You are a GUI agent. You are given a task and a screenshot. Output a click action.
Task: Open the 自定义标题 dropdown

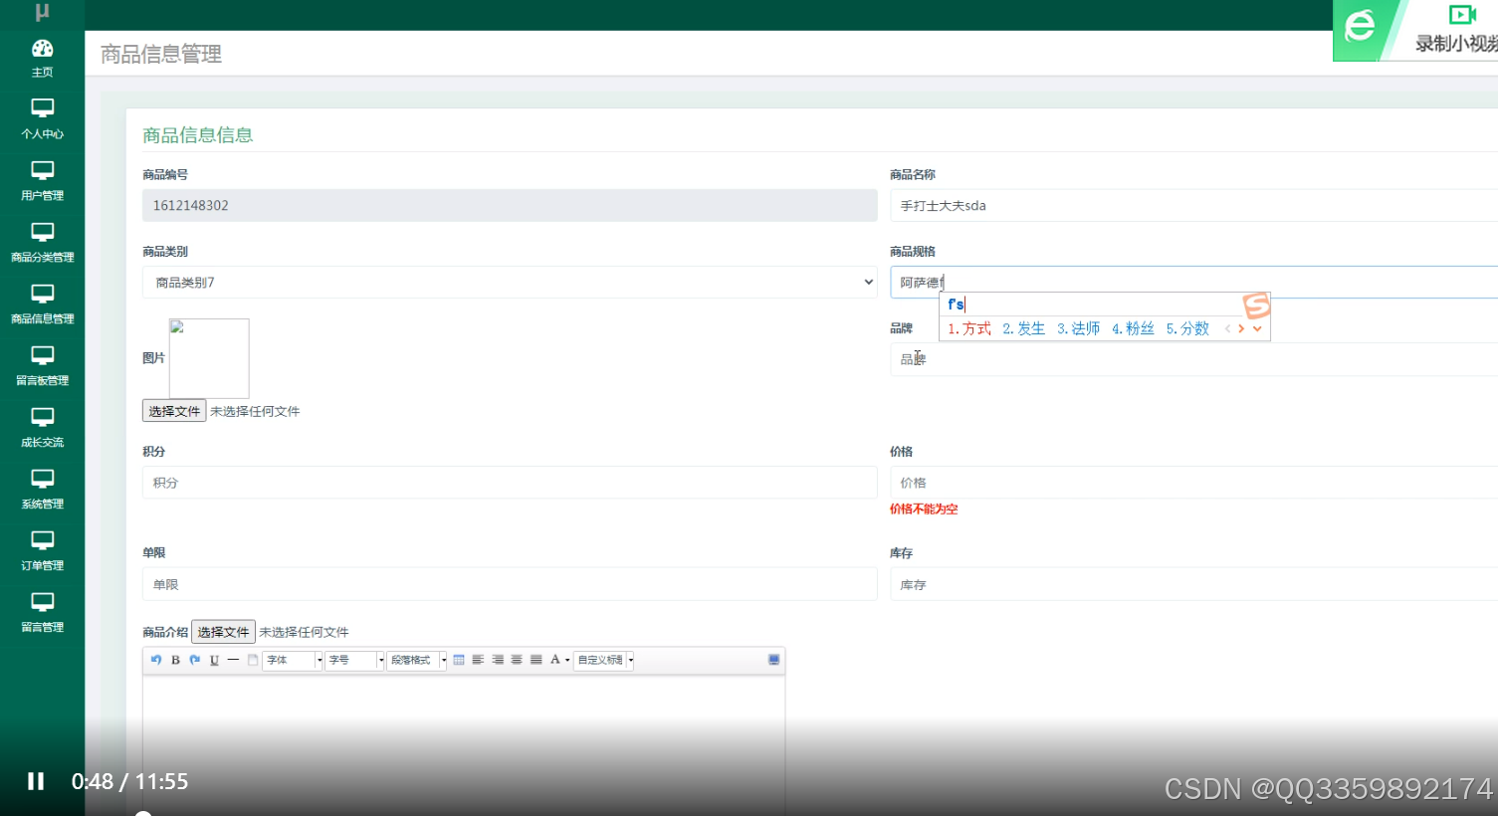(604, 660)
